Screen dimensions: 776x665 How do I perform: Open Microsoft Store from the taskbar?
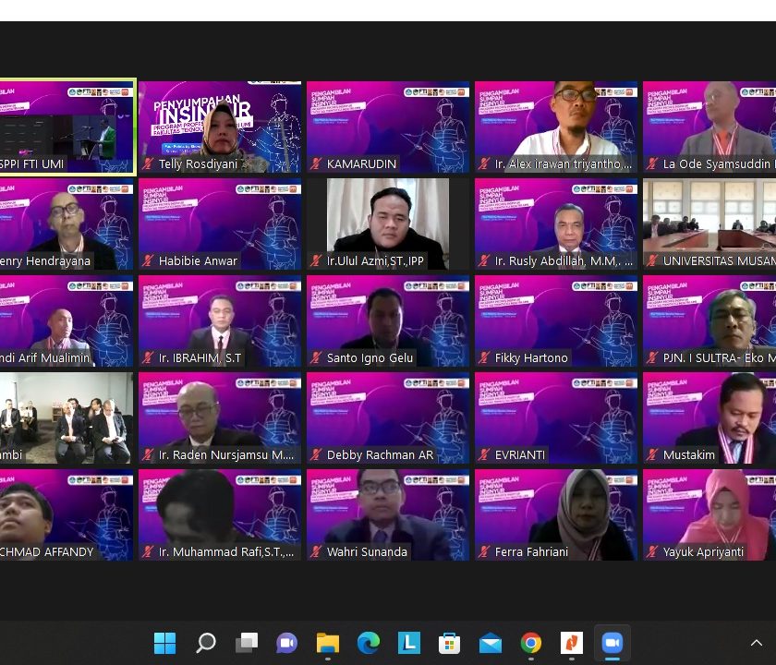449,643
